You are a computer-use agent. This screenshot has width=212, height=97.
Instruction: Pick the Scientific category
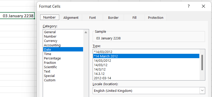point(63,67)
